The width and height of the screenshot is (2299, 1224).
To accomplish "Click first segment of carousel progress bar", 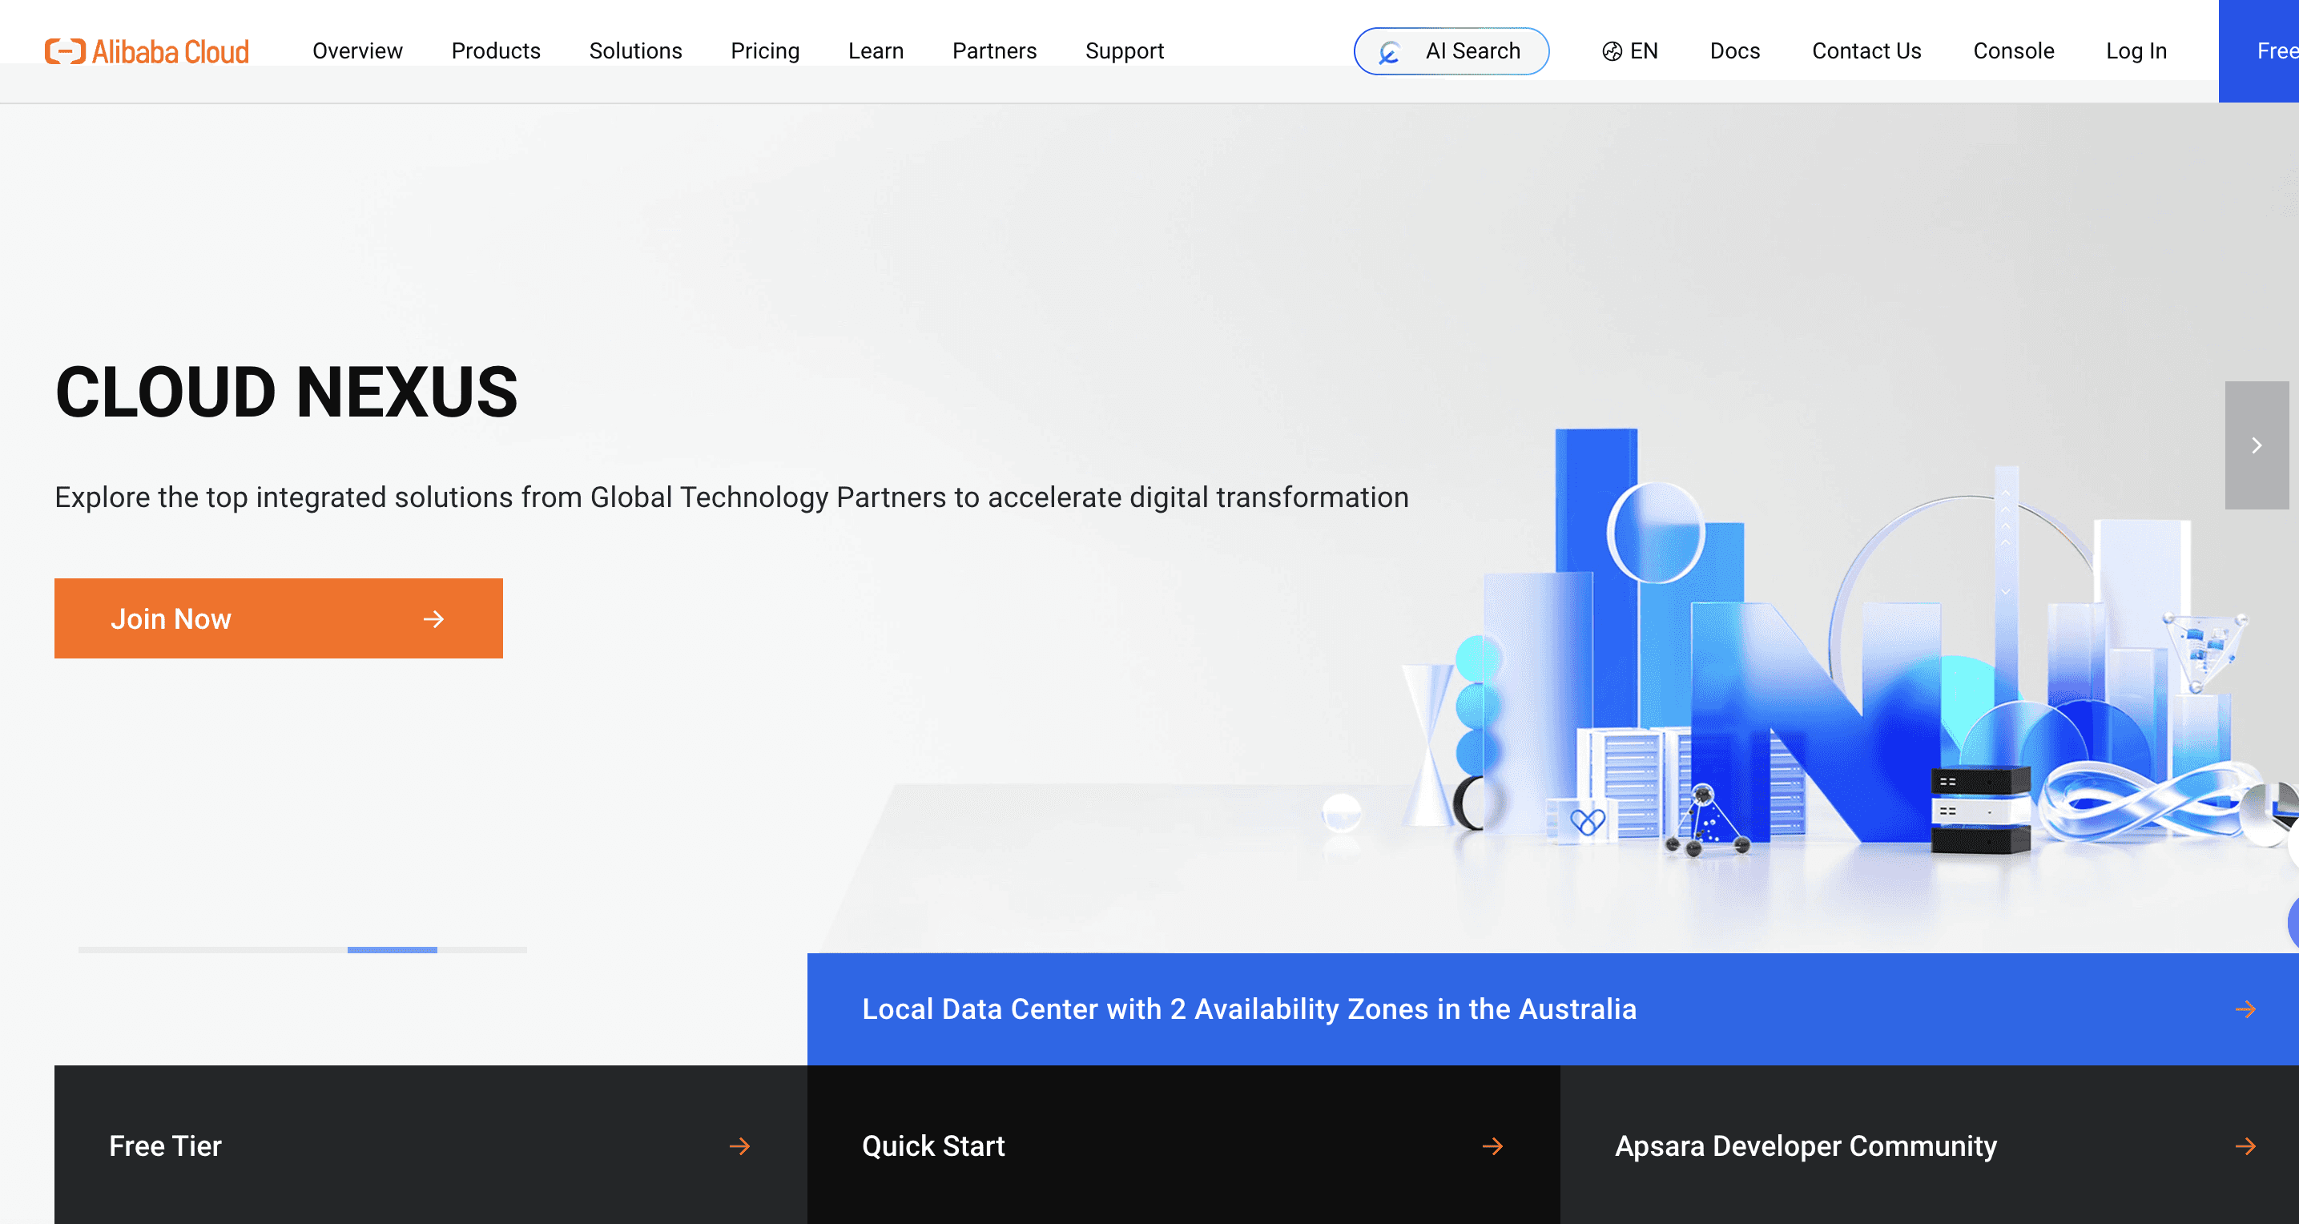I will pyautogui.click(x=123, y=950).
